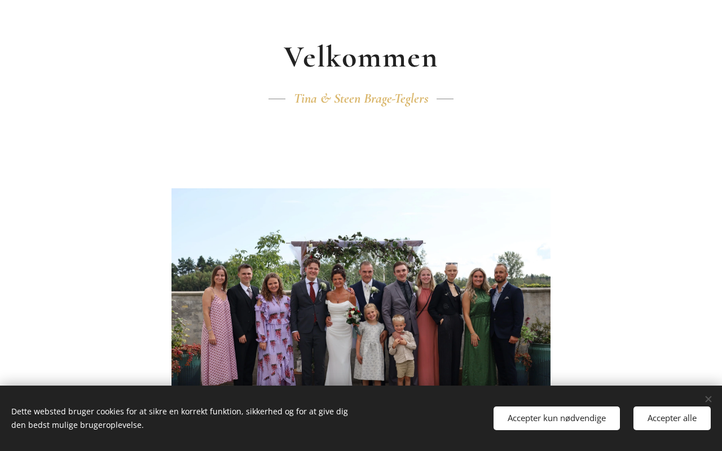This screenshot has width=722, height=451.
Task: Click the man wearing the red tie
Action: (310, 324)
